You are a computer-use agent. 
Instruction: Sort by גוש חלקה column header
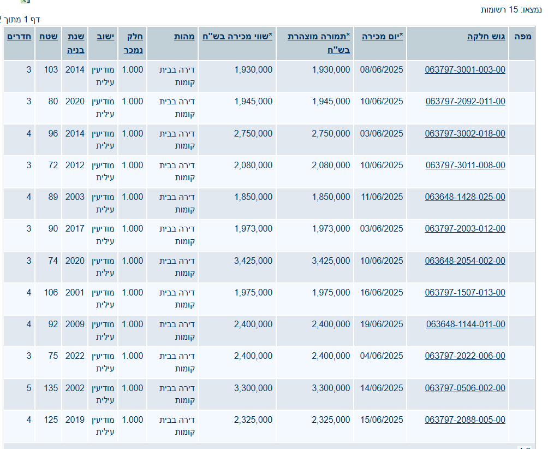(486, 37)
